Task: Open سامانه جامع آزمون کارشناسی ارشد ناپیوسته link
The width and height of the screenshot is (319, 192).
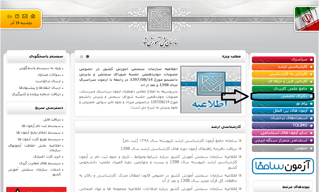Action: tap(180, 141)
